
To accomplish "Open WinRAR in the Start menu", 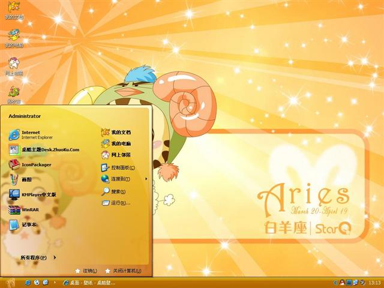I will (x=30, y=209).
